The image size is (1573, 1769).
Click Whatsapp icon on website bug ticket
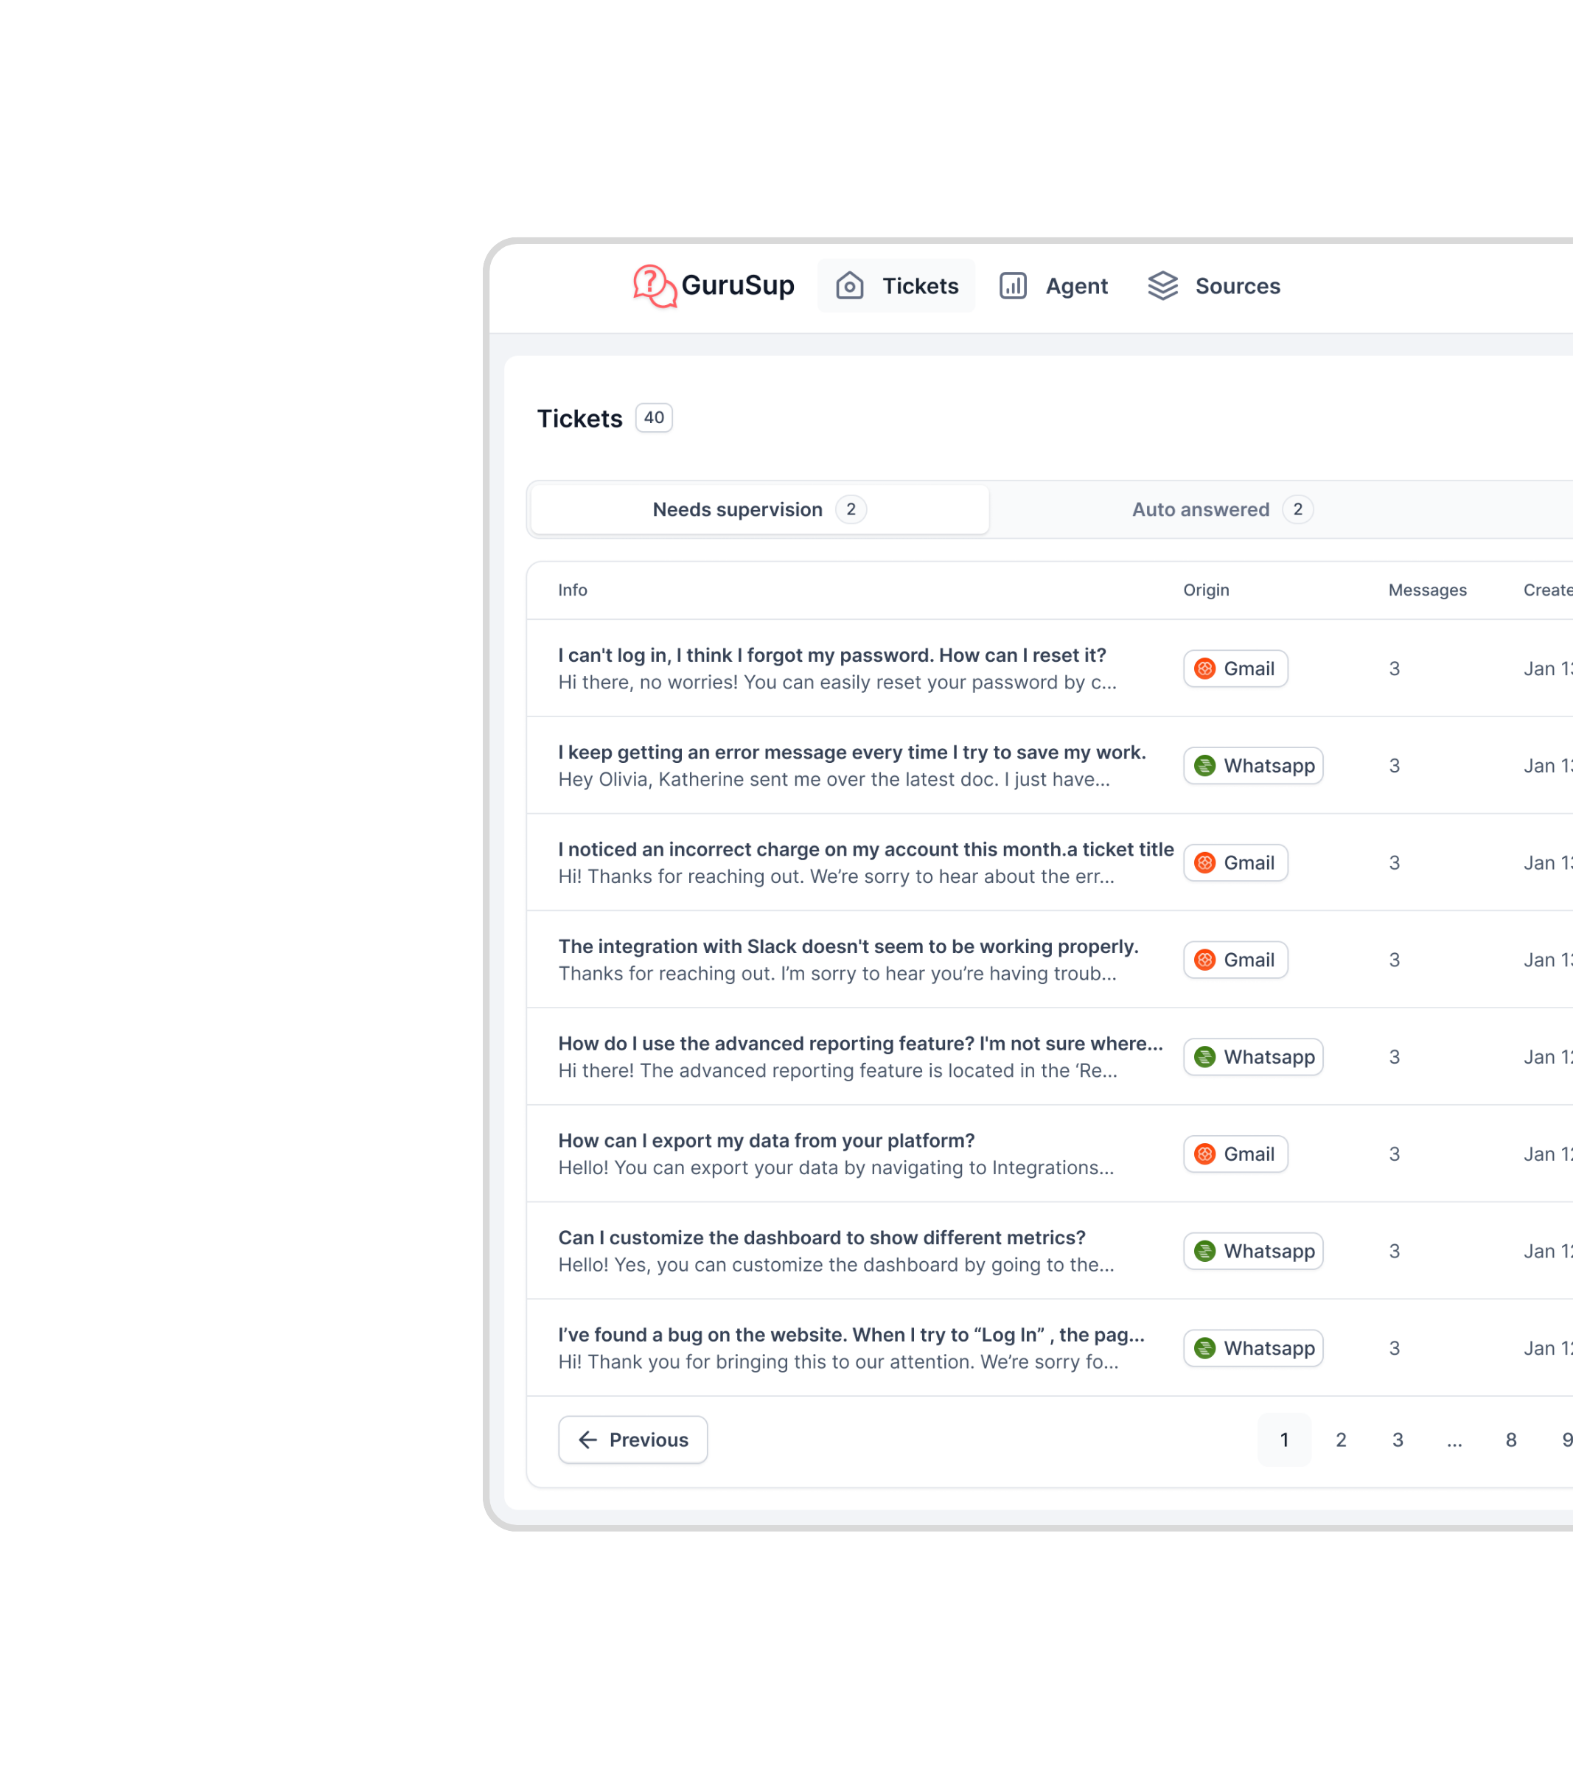tap(1204, 1347)
